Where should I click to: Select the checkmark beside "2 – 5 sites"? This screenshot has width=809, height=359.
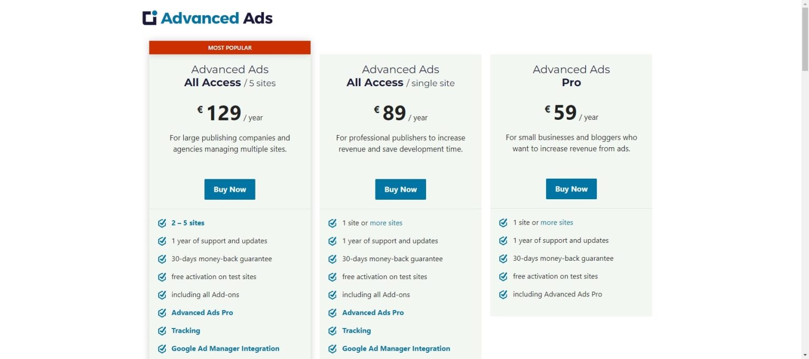pyautogui.click(x=162, y=223)
